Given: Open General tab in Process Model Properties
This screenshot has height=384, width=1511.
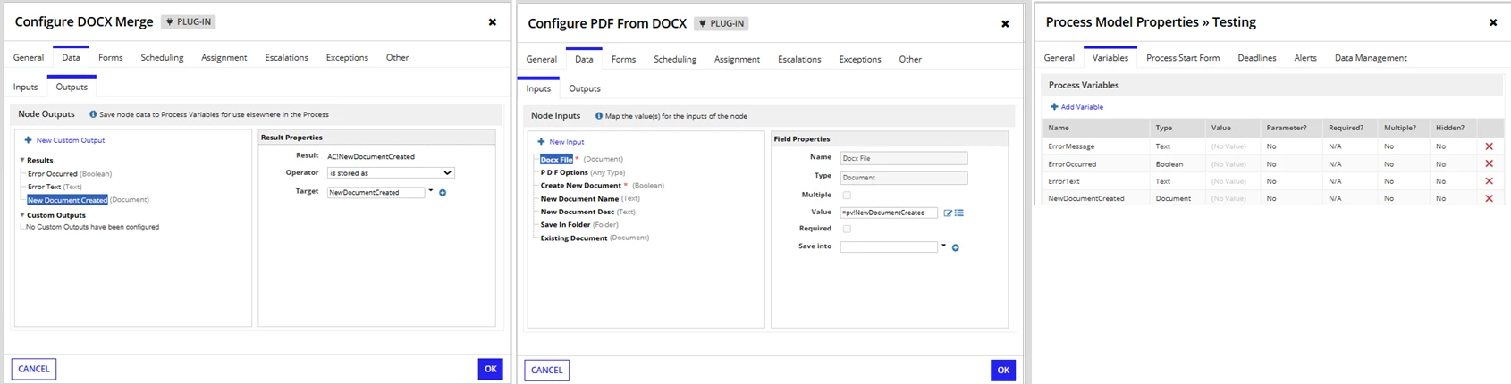Looking at the screenshot, I should pos(1059,58).
